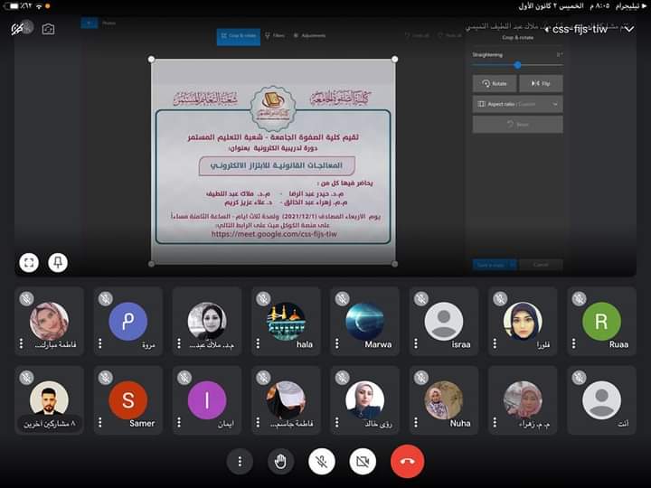The image size is (651, 488).
Task: Switch camera using the top-left camera icon
Action: 48,29
